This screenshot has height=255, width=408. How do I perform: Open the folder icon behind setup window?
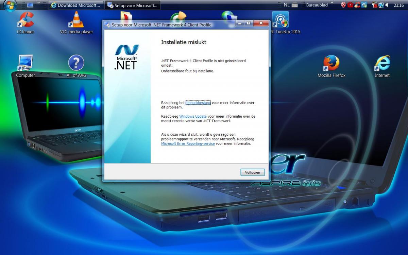click(x=126, y=16)
